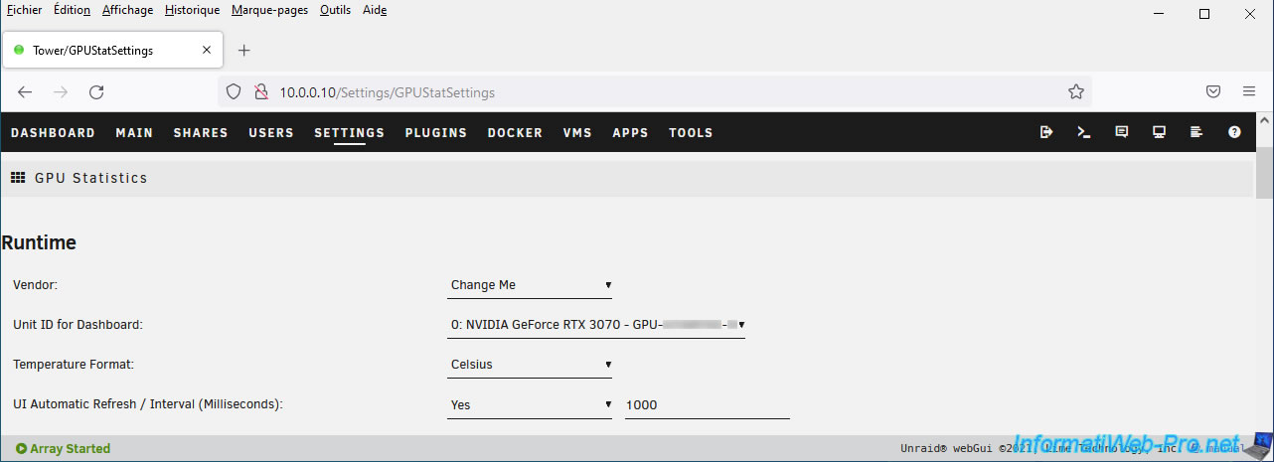The image size is (1274, 462).
Task: Click the monitor Info icon
Action: [x=1159, y=132]
